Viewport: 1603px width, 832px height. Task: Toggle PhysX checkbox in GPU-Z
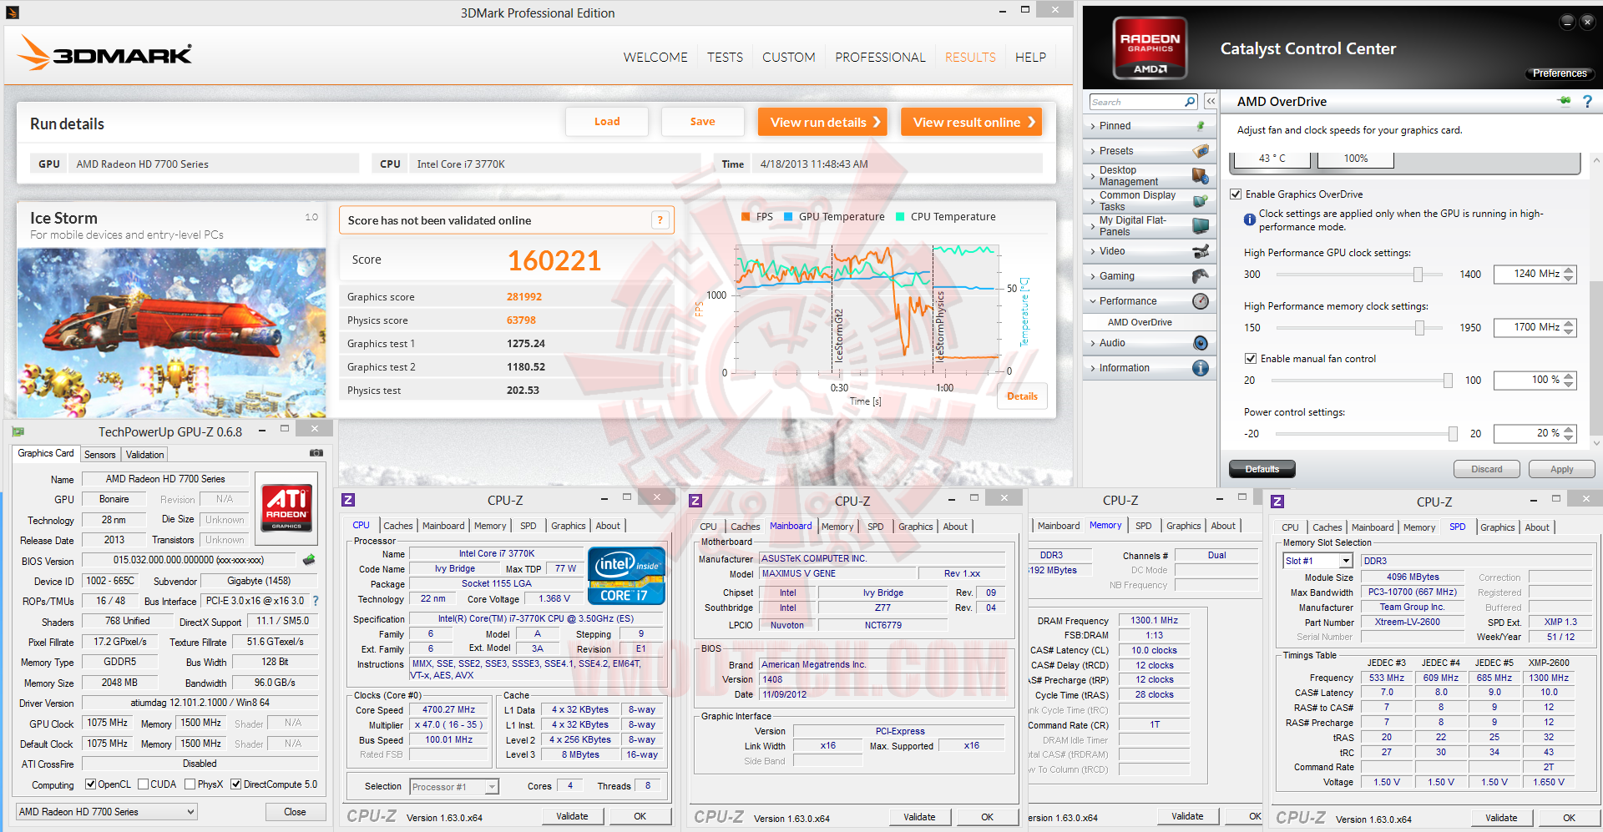[x=190, y=784]
